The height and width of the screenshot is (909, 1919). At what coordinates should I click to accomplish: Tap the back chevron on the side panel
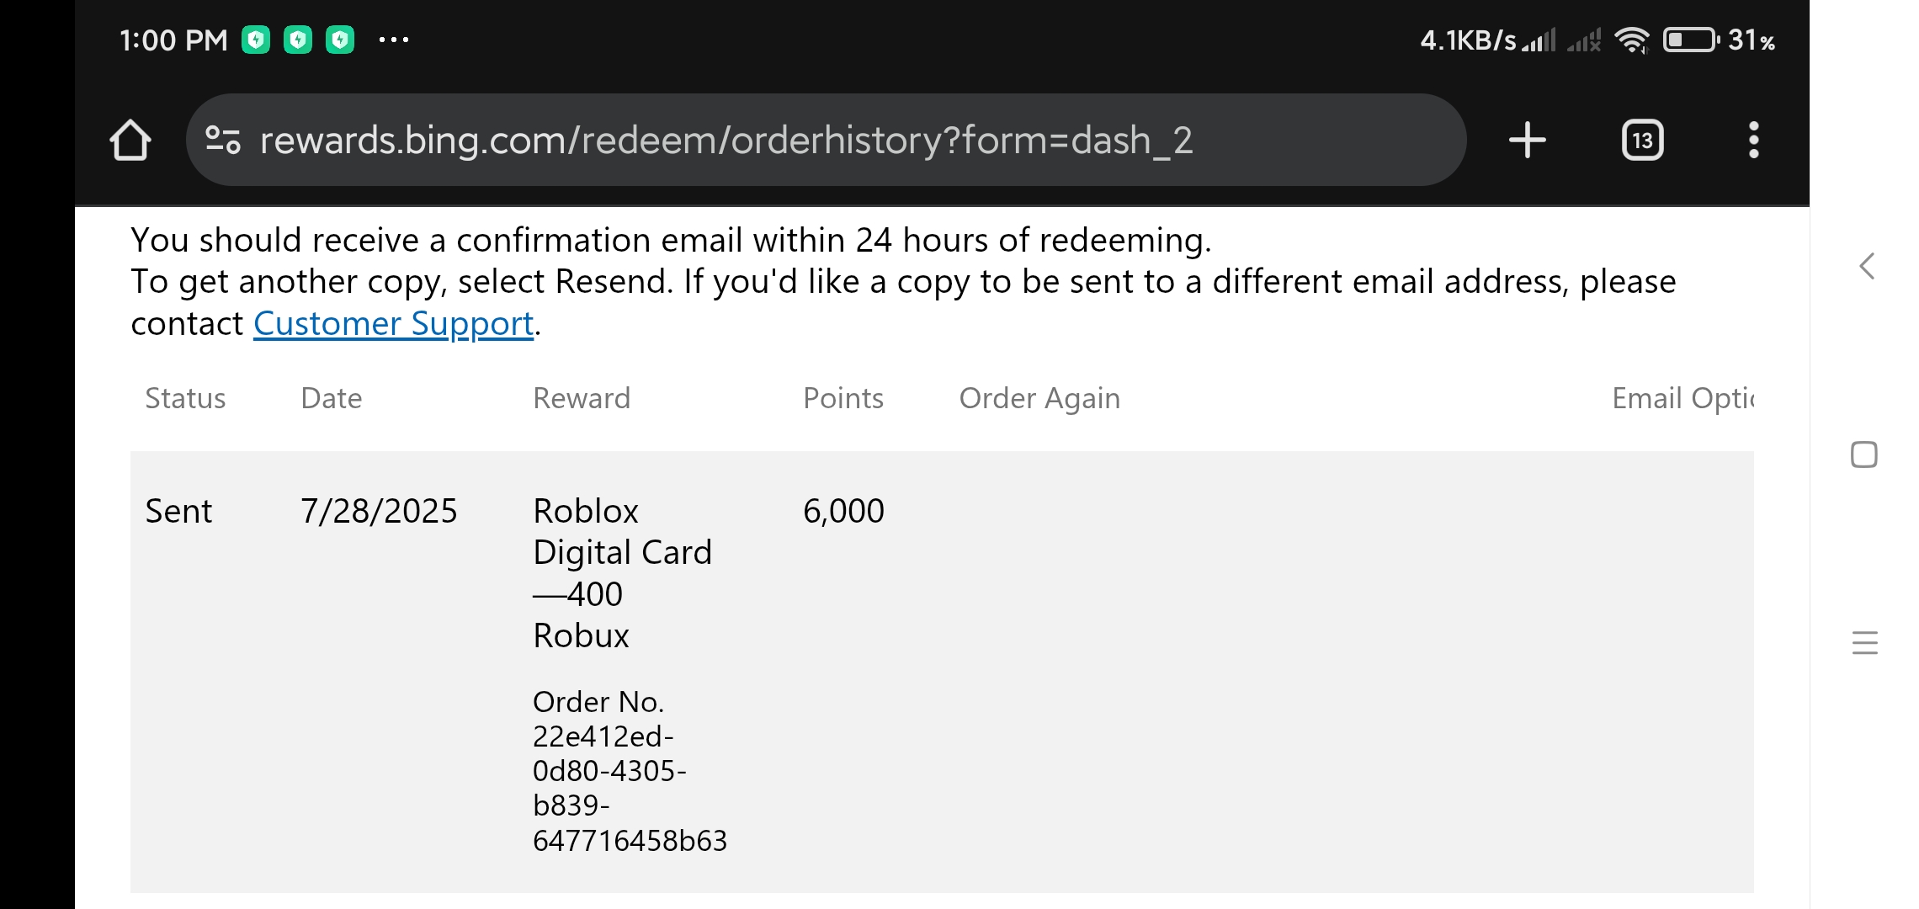(x=1868, y=268)
